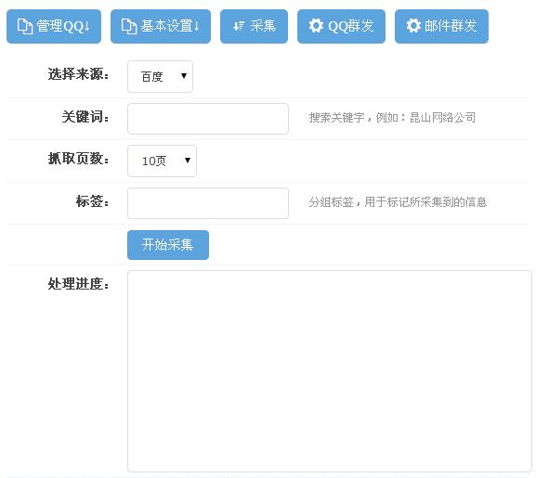Click the 分组标签 hint text
This screenshot has height=478, width=536.
(398, 202)
